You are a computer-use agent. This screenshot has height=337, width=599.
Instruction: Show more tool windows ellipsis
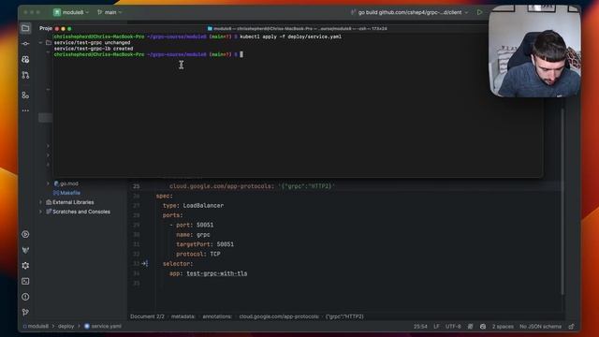tap(25, 110)
